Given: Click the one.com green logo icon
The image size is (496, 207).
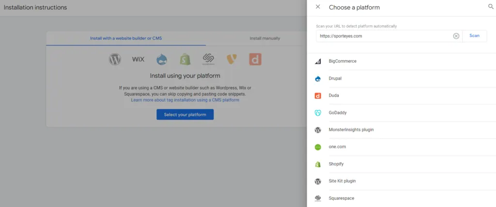Looking at the screenshot, I should tap(318, 147).
